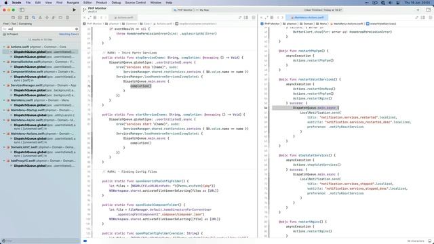Click Core folder in left jump bar
Screen dimensions: 434x244
(145, 24)
